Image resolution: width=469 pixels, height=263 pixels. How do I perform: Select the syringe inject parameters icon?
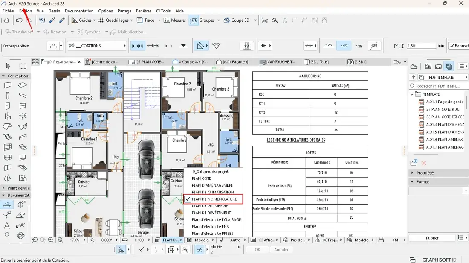[x=62, y=20]
